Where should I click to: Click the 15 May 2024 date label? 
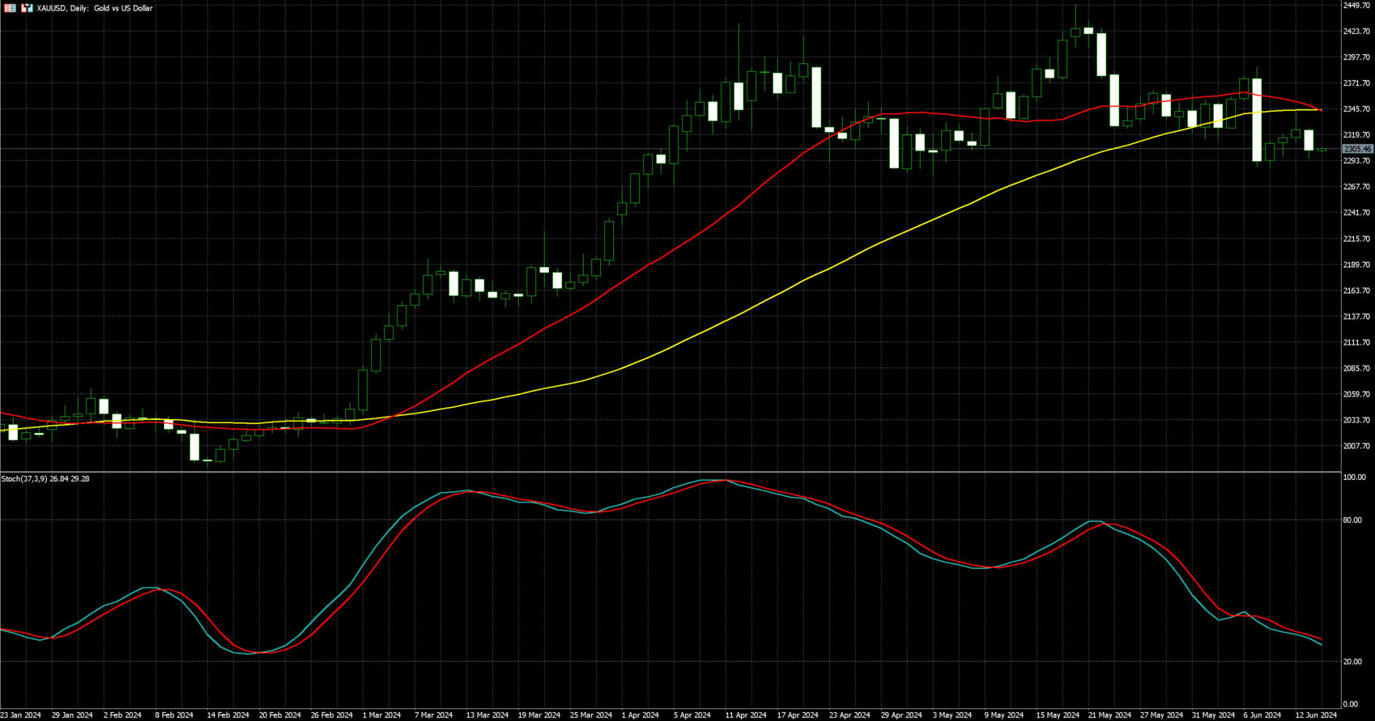(x=1058, y=715)
